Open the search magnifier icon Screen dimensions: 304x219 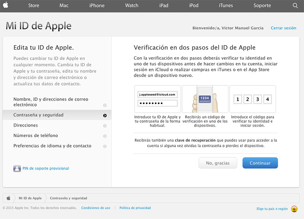click(x=295, y=5)
